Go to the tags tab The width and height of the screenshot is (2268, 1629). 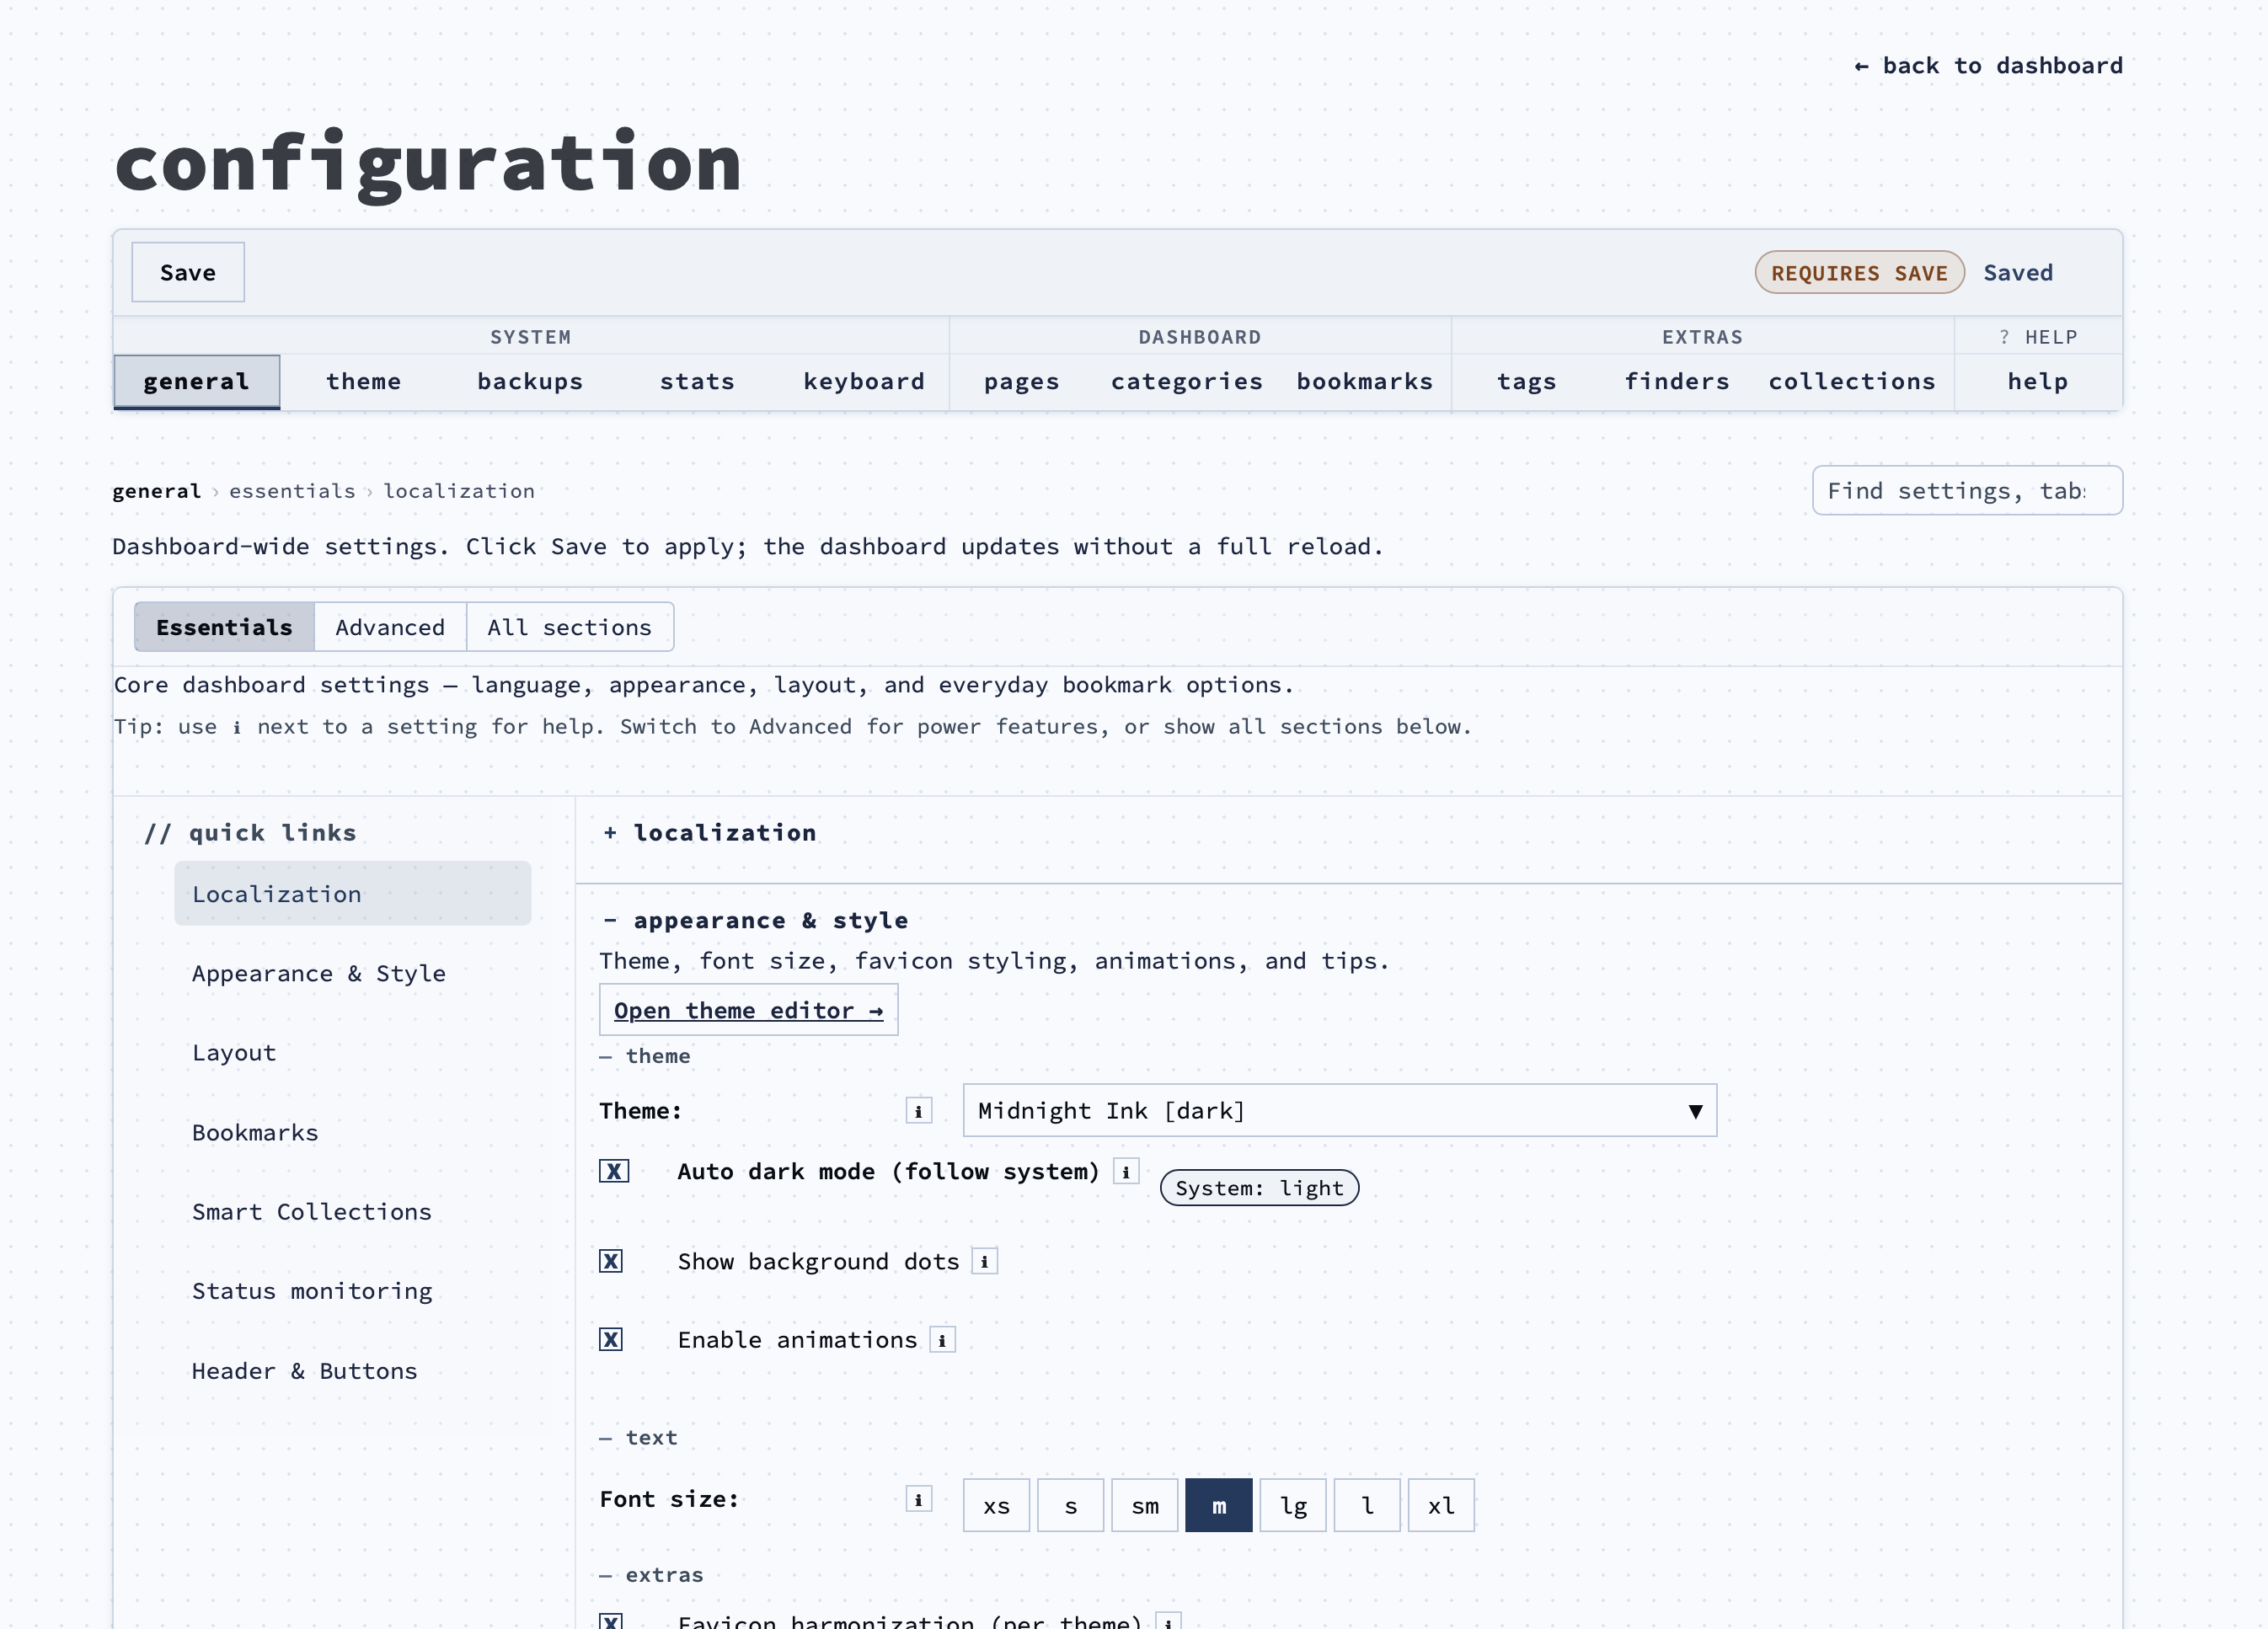[1526, 382]
